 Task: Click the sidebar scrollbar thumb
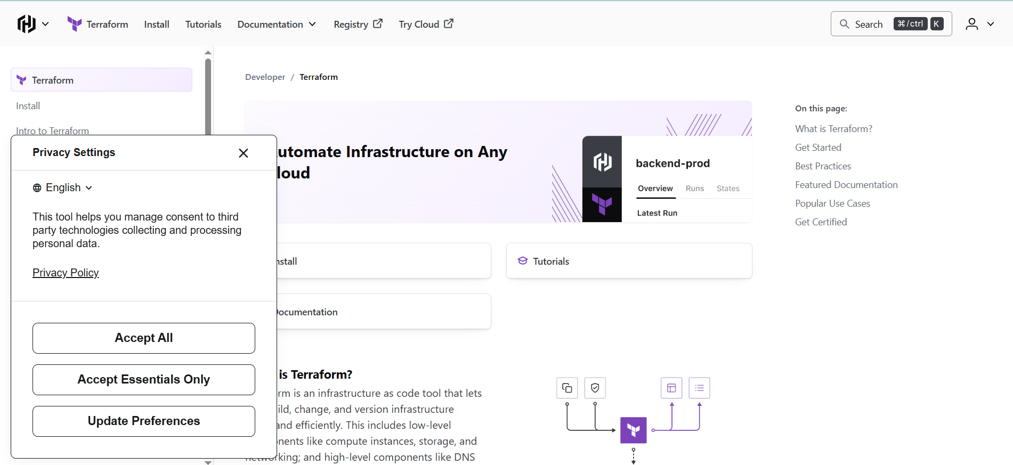208,96
